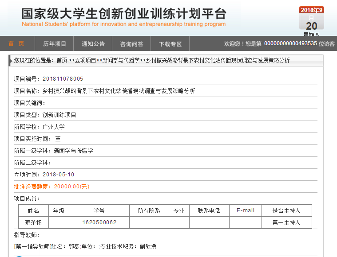This screenshot has width=337, height=257.
Task: Open the 新闻学与传播学 breadcrumb link
Action: click(x=121, y=60)
